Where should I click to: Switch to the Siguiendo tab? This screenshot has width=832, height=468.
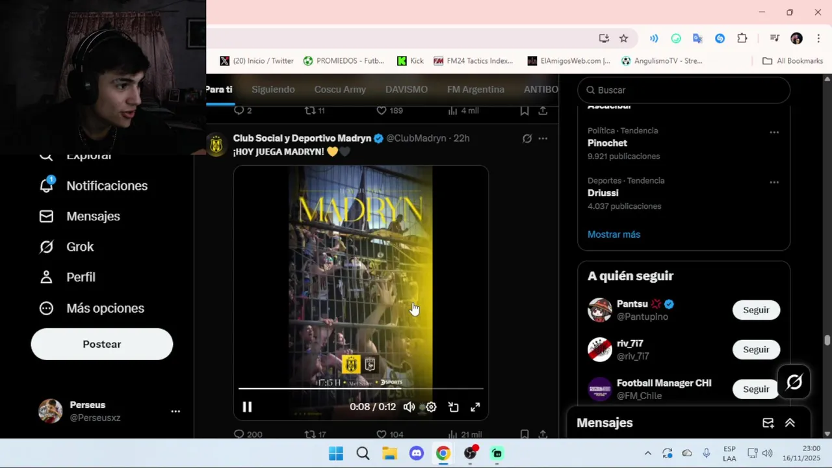coord(273,90)
